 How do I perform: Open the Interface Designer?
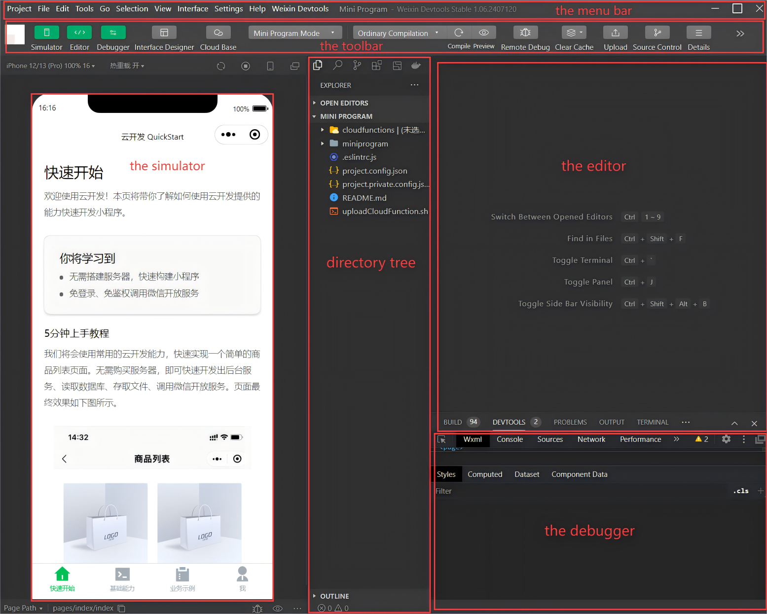coord(164,33)
